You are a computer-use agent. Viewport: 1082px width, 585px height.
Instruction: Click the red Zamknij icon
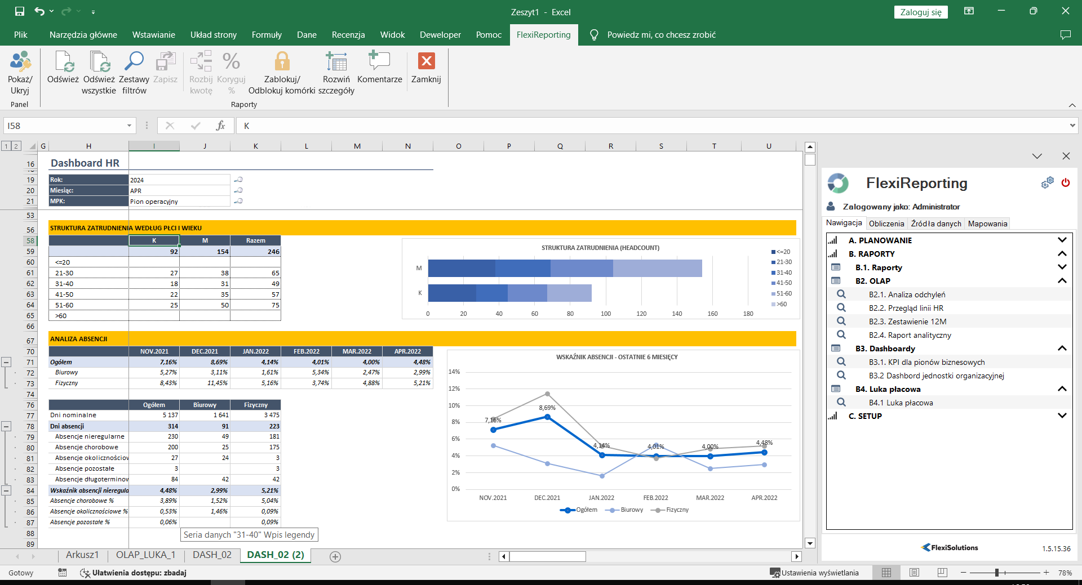pyautogui.click(x=426, y=61)
